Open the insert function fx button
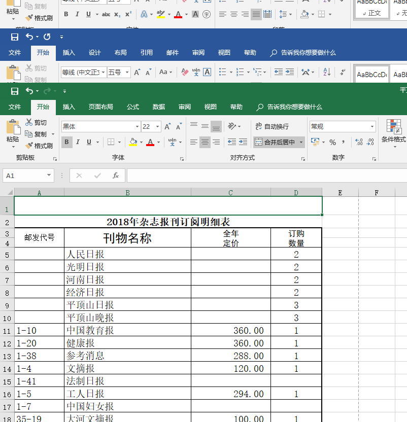The width and height of the screenshot is (407, 422). [116, 175]
